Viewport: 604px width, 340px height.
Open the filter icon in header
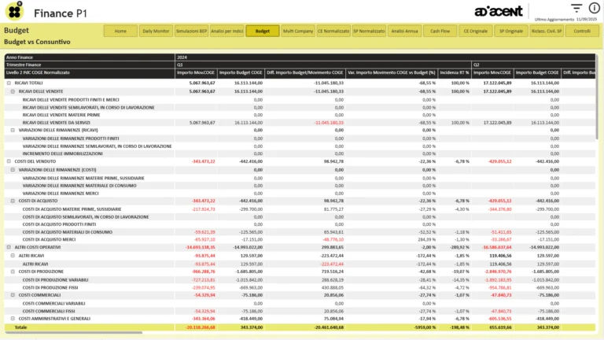click(554, 8)
